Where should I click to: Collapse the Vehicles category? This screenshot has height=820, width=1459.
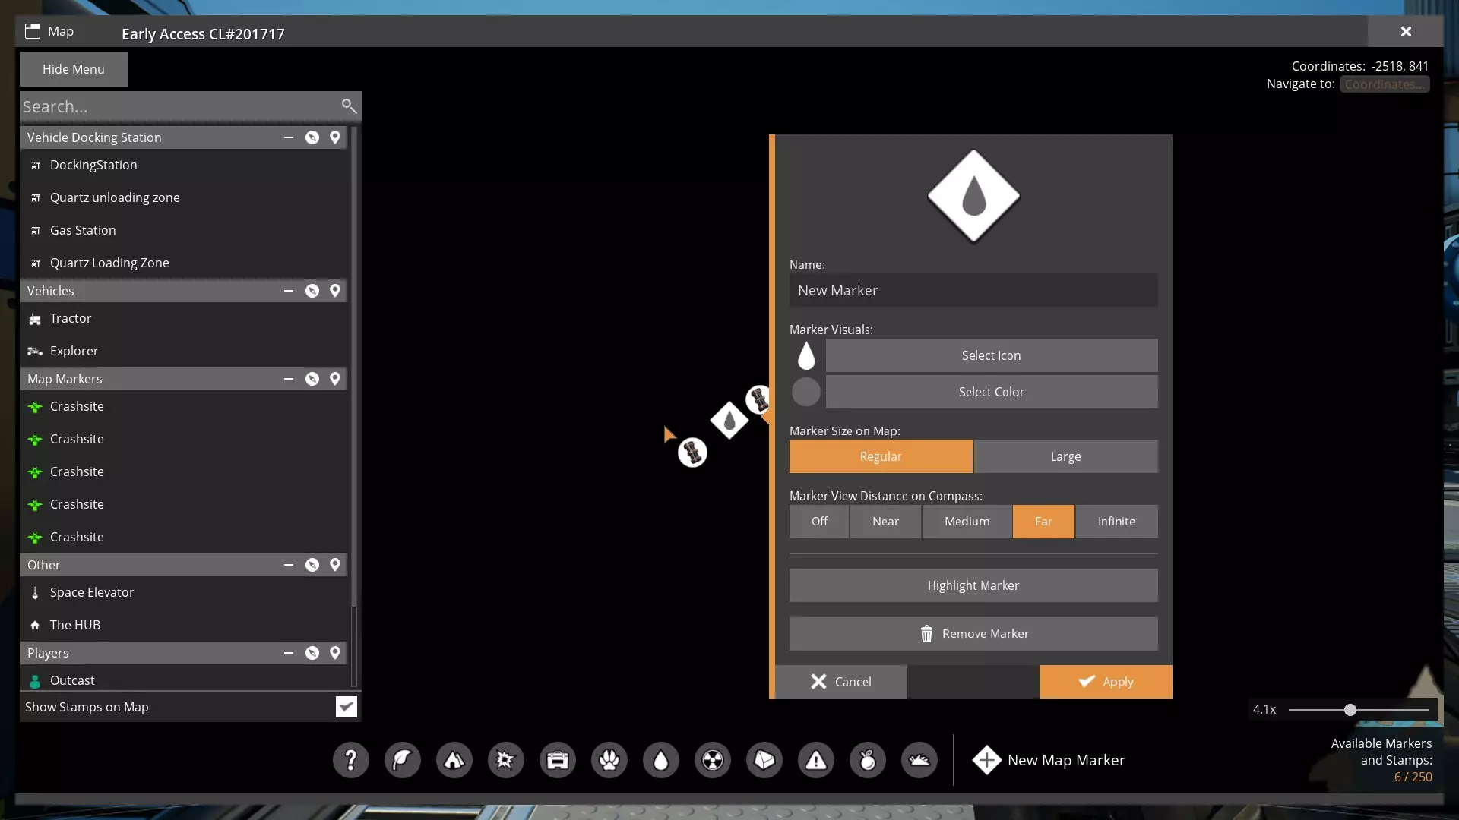[289, 291]
